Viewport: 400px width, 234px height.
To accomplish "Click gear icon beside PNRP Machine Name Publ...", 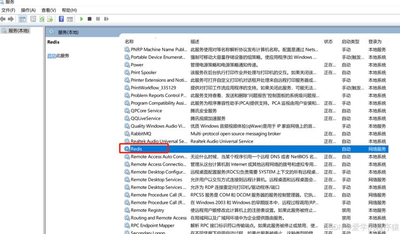I will click(127, 49).
